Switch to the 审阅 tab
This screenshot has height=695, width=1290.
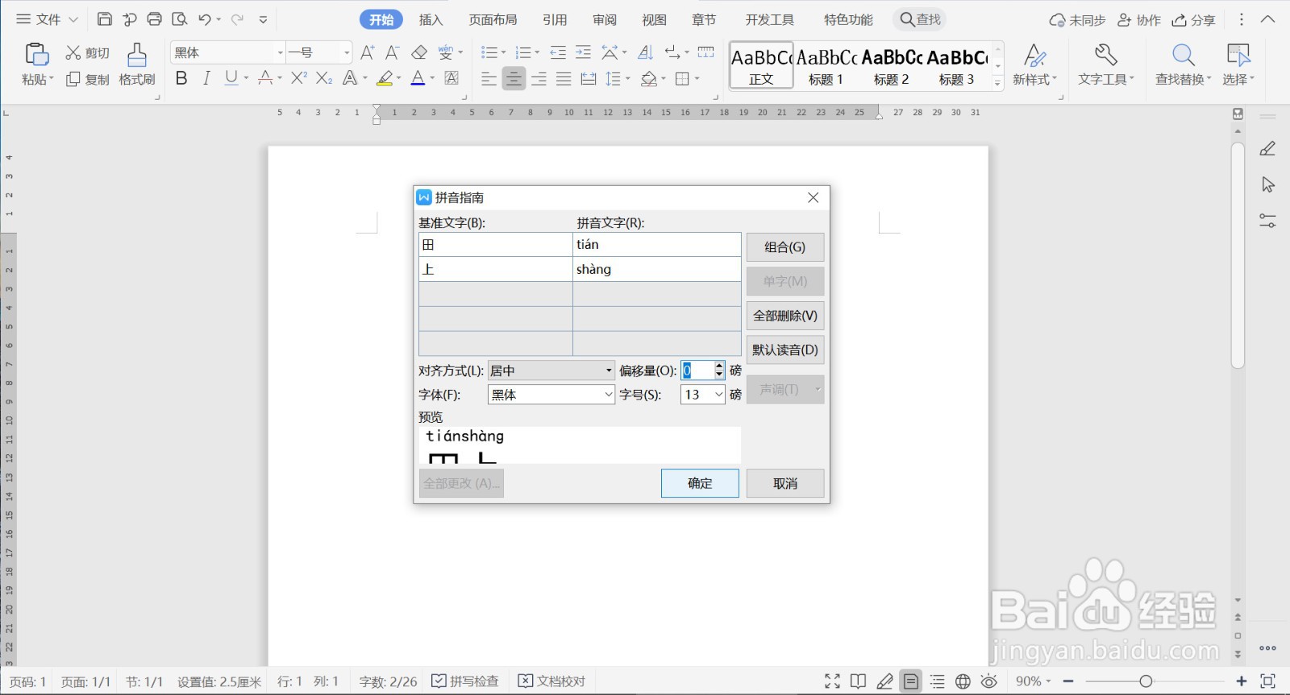pos(605,19)
